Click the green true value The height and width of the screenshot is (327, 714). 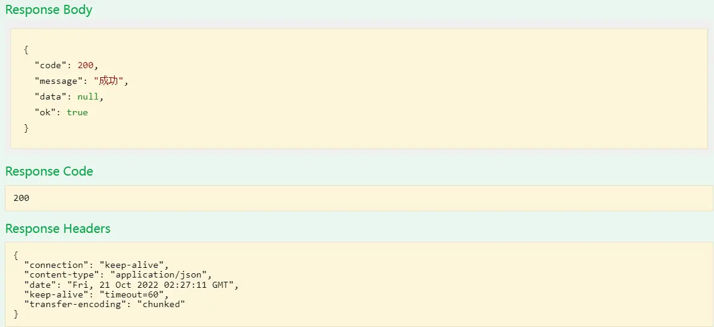(77, 112)
